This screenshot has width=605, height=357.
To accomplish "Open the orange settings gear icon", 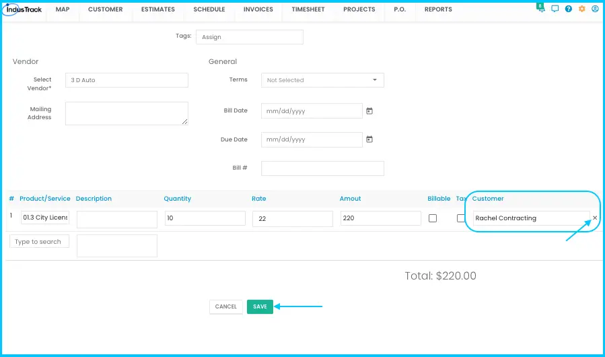I will tap(582, 9).
